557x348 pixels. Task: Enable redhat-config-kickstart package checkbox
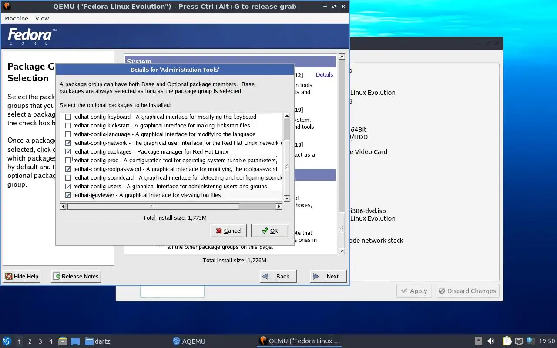(x=68, y=125)
